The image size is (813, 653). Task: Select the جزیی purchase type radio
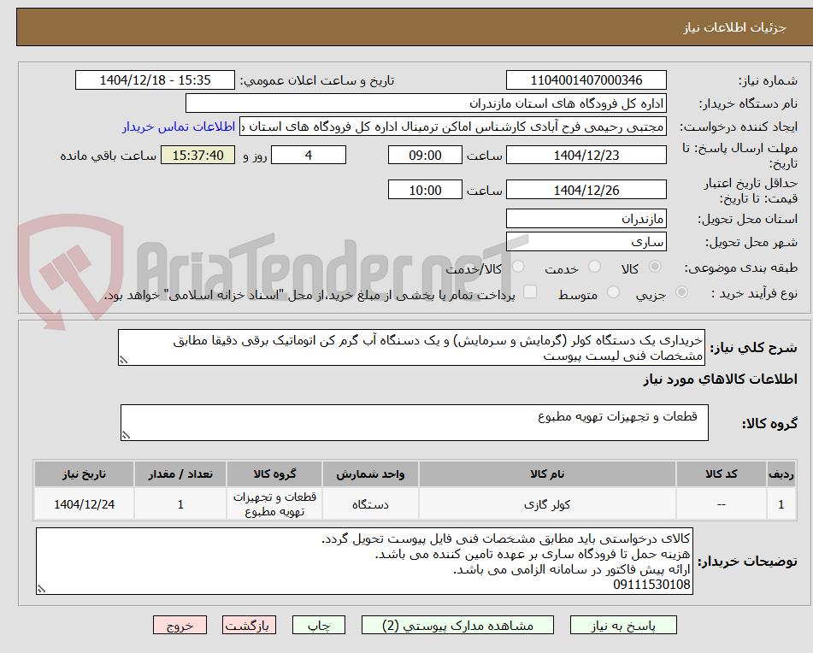coord(682,292)
